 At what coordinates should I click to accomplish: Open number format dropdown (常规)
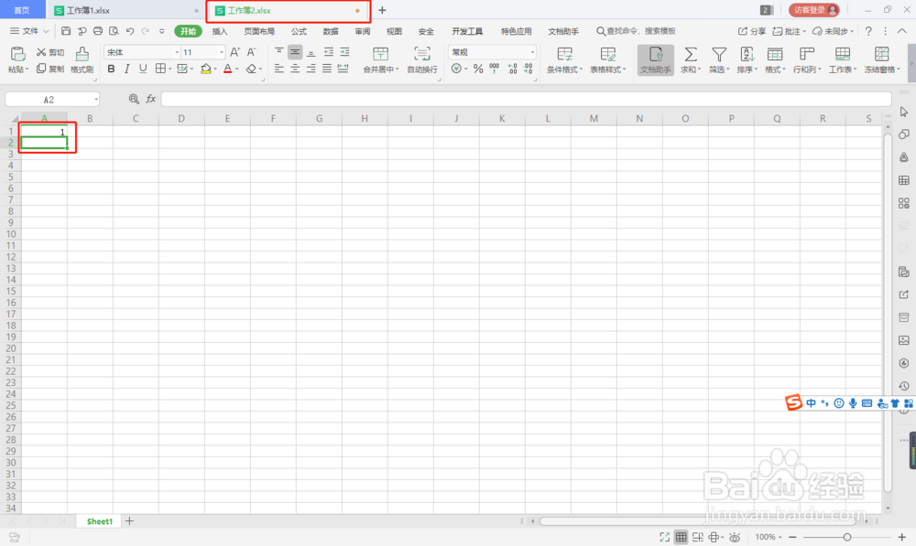532,52
